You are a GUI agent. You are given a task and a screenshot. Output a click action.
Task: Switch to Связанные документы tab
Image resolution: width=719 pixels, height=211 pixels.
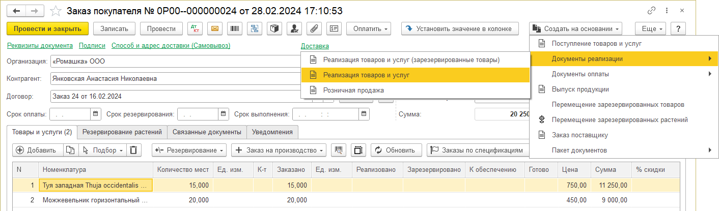(x=206, y=132)
